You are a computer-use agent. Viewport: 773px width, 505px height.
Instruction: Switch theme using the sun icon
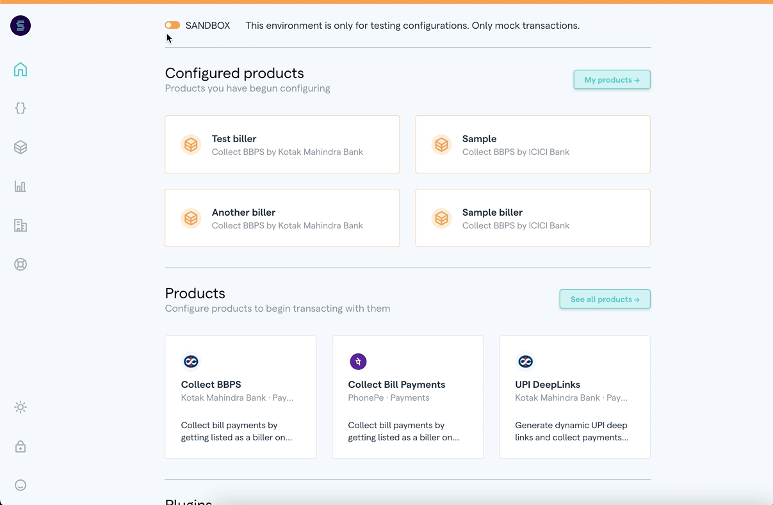coord(20,407)
